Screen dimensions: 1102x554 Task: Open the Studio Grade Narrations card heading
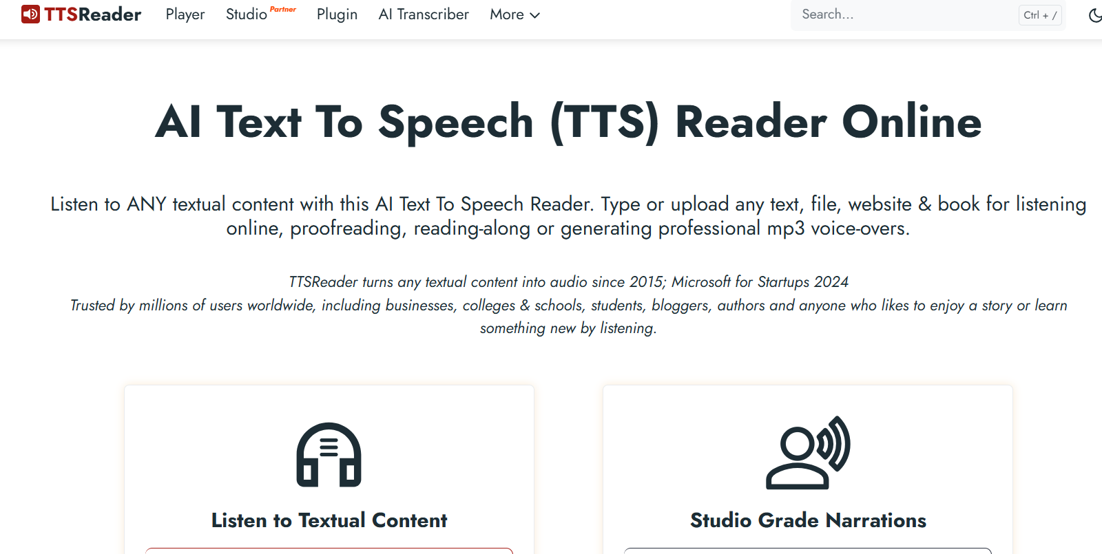(x=808, y=520)
